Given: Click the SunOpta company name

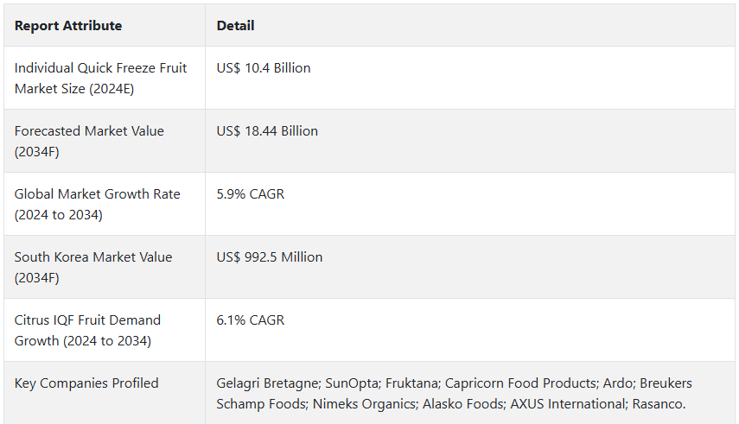Looking at the screenshot, I should (352, 383).
